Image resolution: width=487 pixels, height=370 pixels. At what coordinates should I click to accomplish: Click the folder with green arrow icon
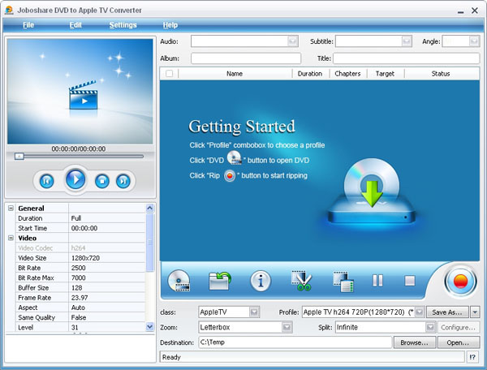(x=220, y=282)
